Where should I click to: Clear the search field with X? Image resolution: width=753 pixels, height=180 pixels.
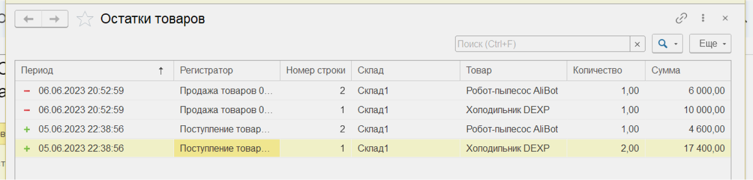(x=637, y=44)
